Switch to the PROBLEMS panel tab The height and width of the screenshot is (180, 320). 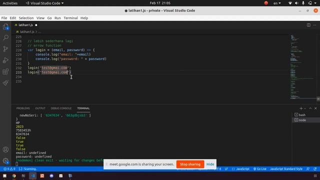(x=23, y=108)
